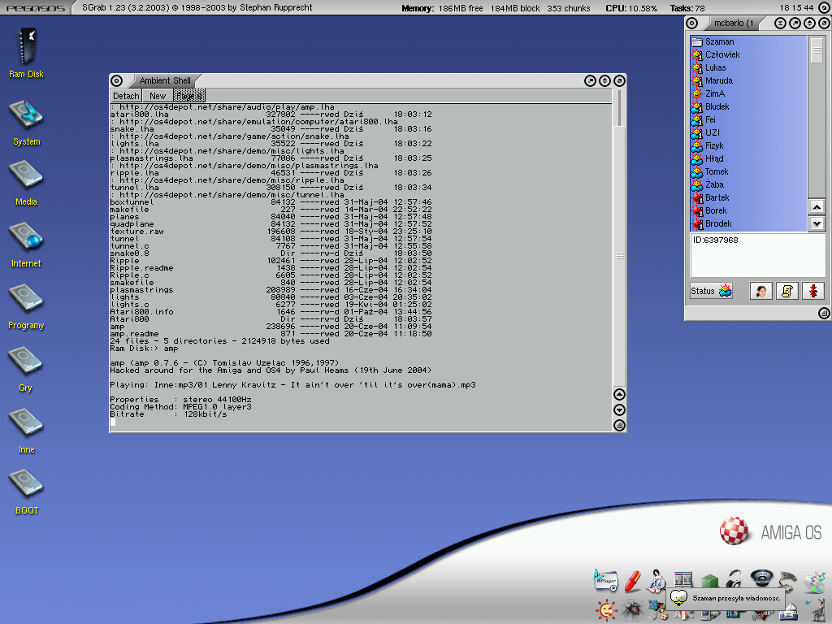Launch the headphones dock icon
This screenshot has height=624, width=832.
click(734, 578)
